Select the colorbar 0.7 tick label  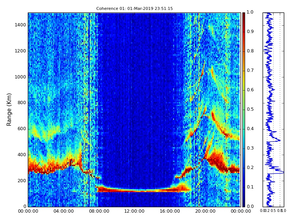250,70
